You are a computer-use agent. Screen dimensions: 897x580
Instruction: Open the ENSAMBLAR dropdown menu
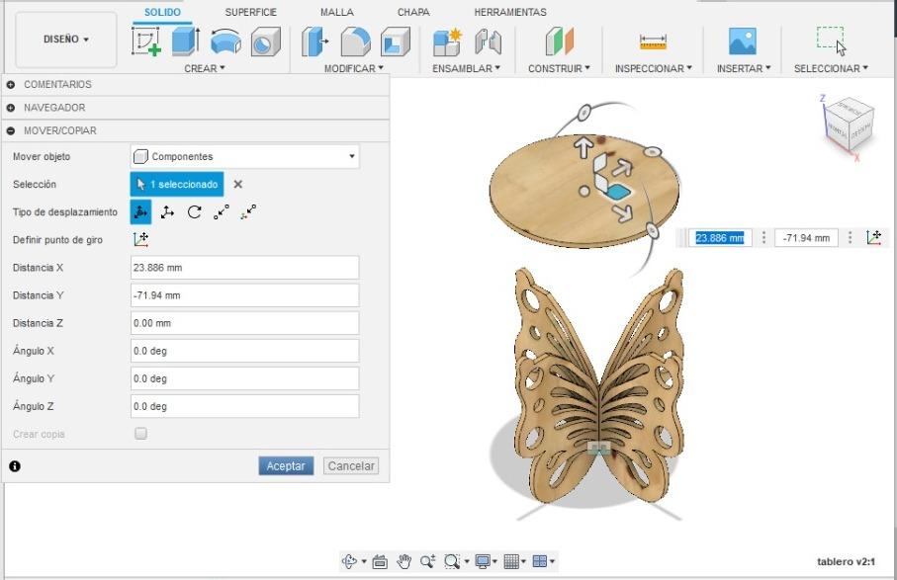(x=466, y=68)
